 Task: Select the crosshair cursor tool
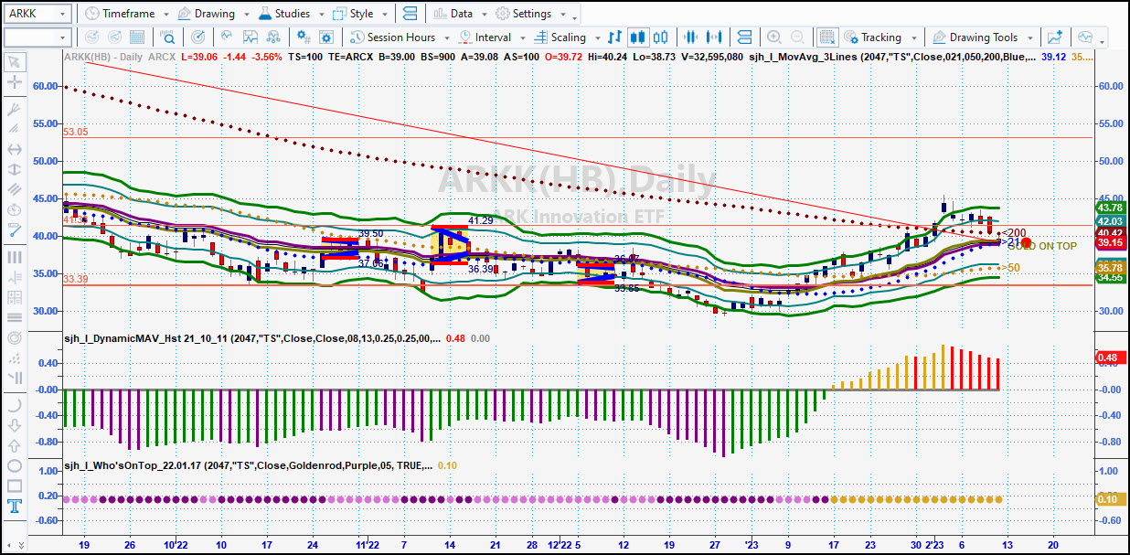point(15,82)
